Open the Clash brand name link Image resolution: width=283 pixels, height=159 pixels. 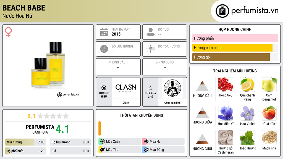click(x=126, y=103)
